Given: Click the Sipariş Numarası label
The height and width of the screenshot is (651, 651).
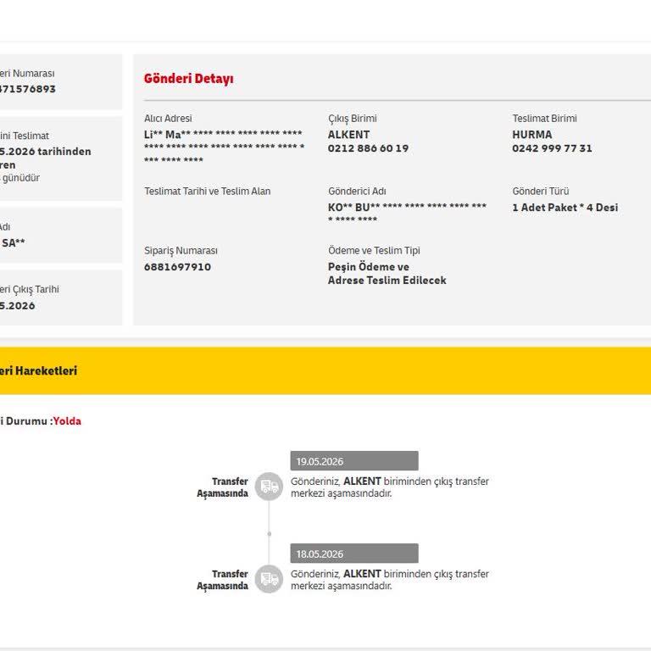Looking at the screenshot, I should click(181, 251).
